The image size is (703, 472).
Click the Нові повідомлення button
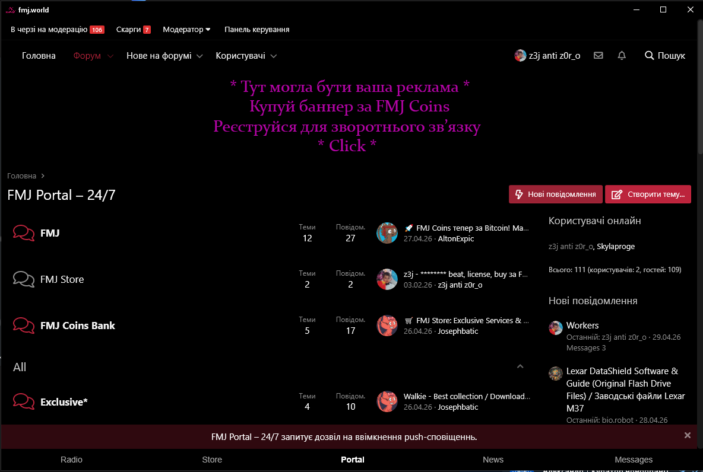point(556,194)
